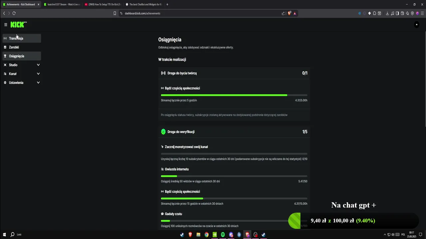Open Transmisja in the sidebar
This screenshot has height=239, width=426.
coord(22,38)
